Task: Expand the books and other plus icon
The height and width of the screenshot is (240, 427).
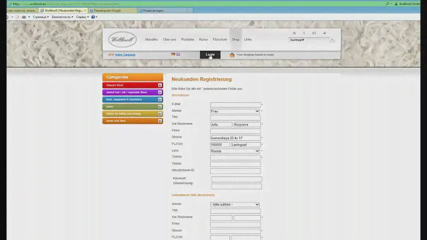Action: [160, 121]
